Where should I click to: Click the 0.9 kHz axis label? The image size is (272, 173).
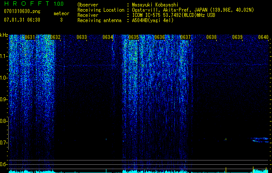(3, 99)
